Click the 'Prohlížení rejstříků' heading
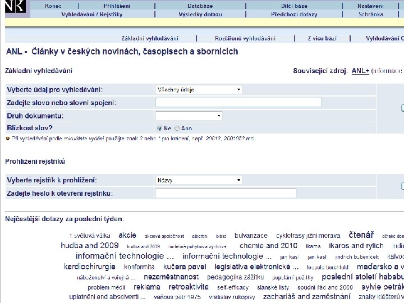Image resolution: width=404 pixels, height=303 pixels. (x=35, y=162)
